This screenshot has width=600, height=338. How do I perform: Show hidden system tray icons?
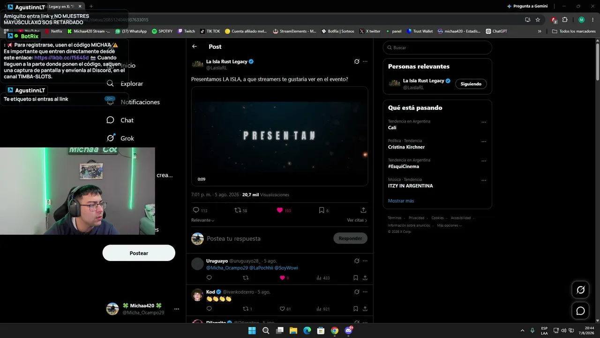(x=522, y=330)
